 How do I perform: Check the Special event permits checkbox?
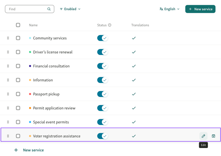[x=18, y=122]
